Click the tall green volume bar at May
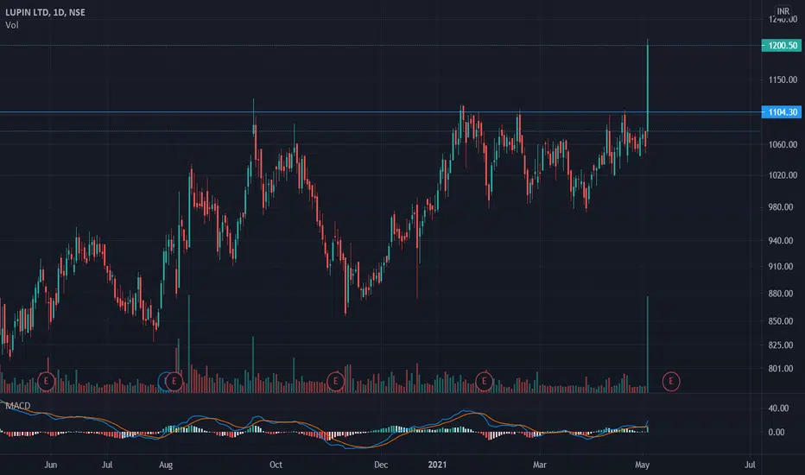 pos(648,344)
